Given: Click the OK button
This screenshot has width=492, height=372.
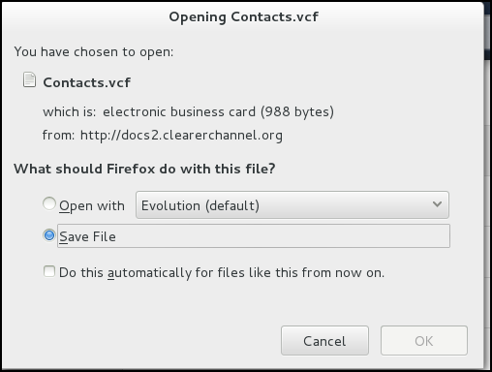Looking at the screenshot, I should tap(424, 341).
